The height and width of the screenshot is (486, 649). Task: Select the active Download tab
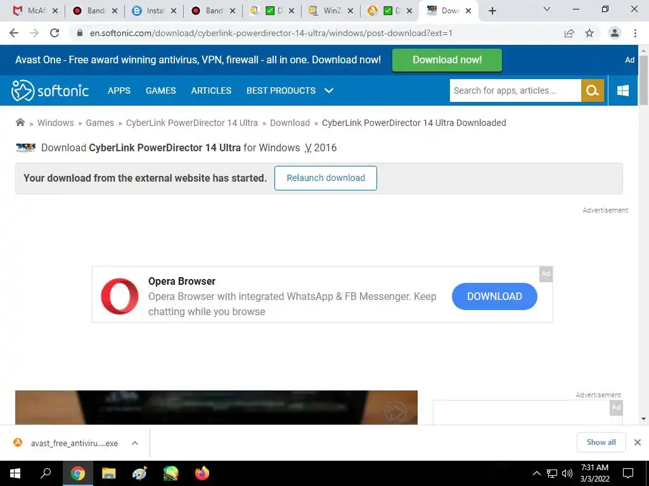(449, 11)
